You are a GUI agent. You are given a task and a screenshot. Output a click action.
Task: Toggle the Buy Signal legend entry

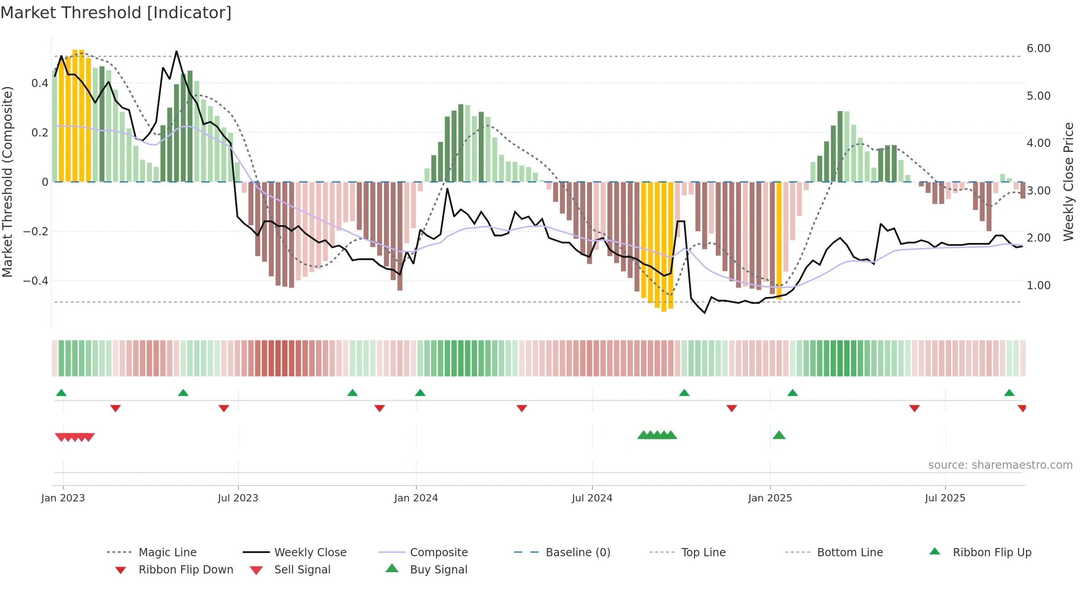click(426, 569)
